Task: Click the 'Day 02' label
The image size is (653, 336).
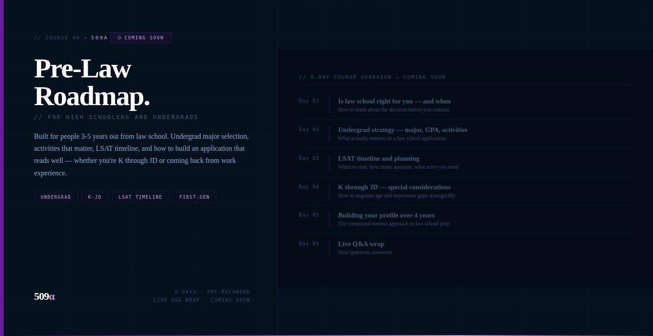Action: pos(309,130)
